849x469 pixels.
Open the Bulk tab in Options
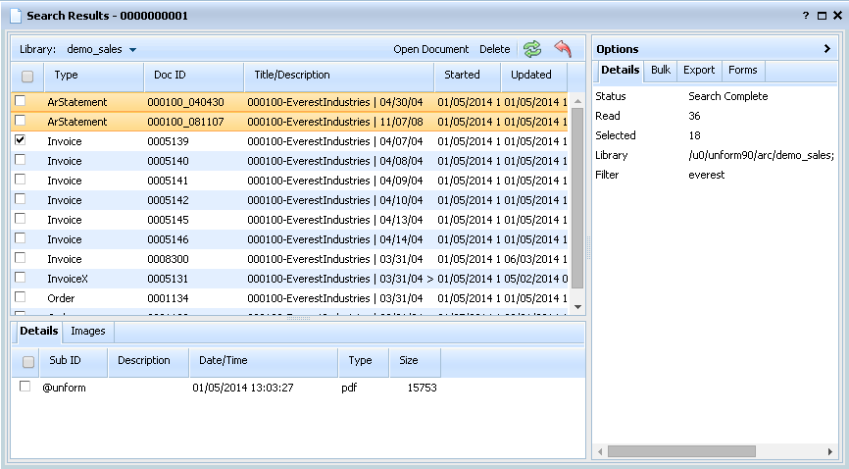point(660,71)
